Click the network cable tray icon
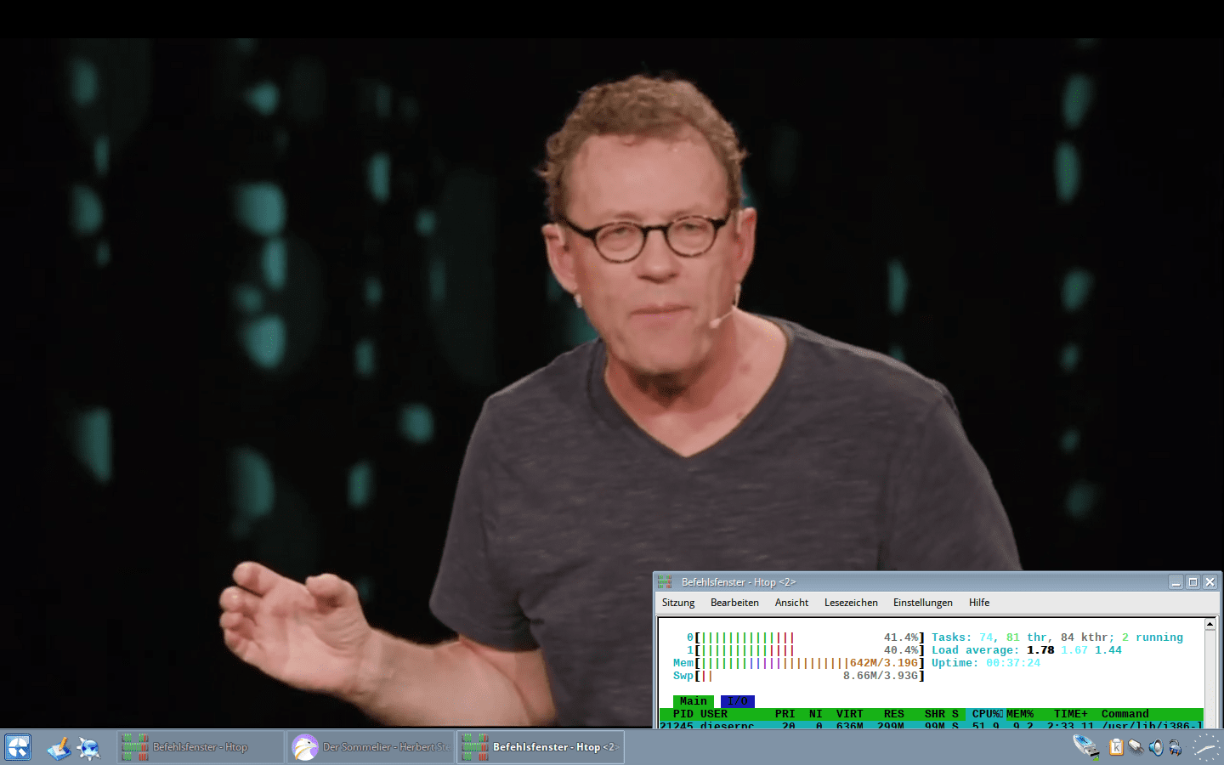The height and width of the screenshot is (765, 1224). 1136,747
